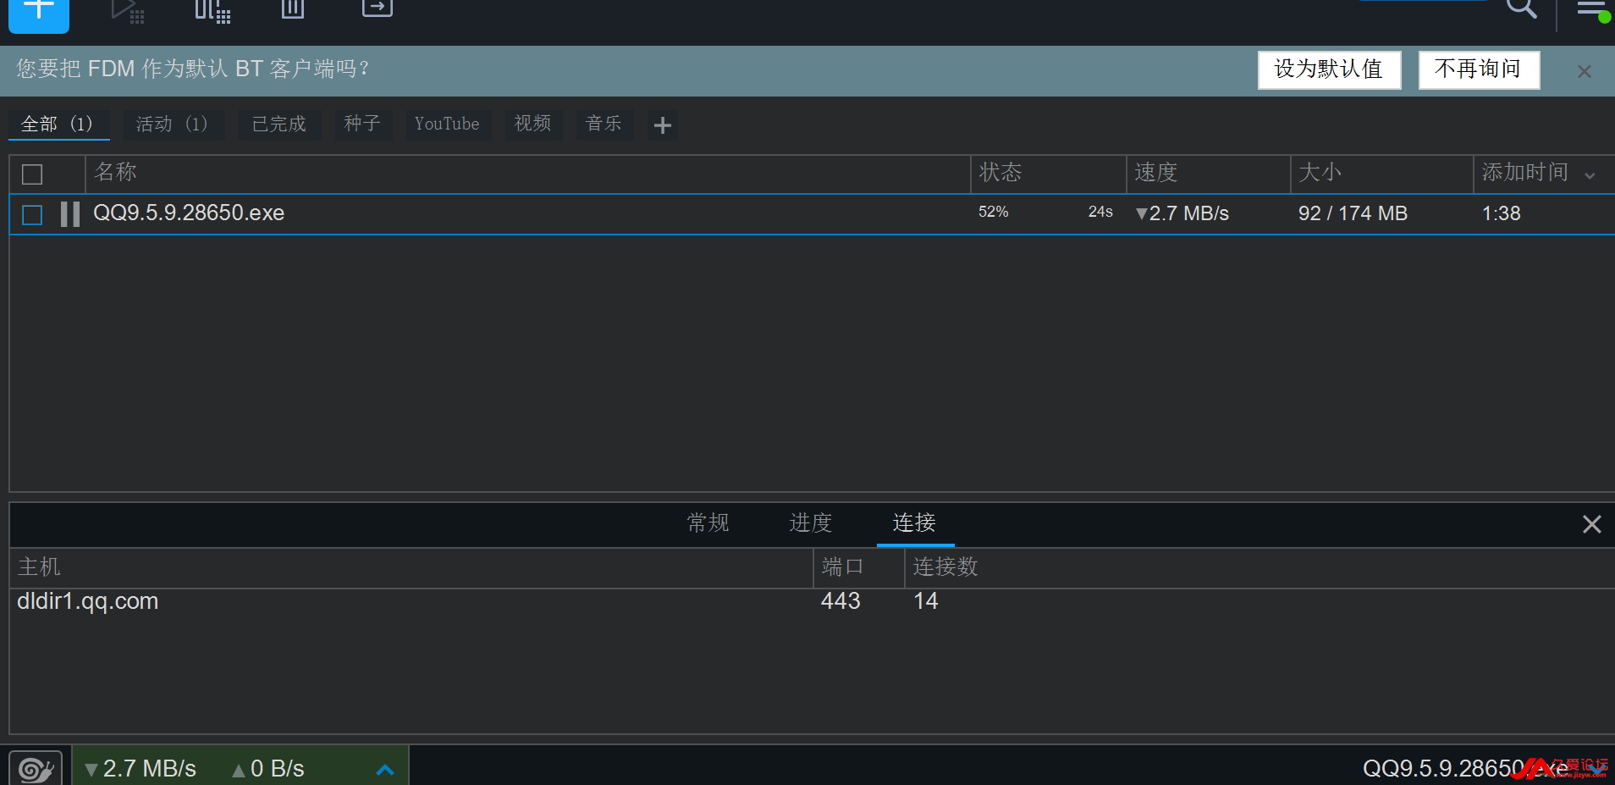Open the 常规 details tab

(x=708, y=523)
